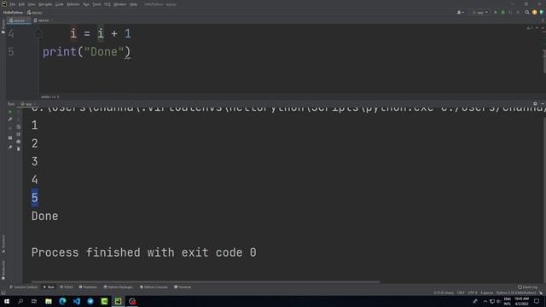Open Search Everywhere magnifier in top toolbar
Viewport: 546px width, 307px height.
pyautogui.click(x=527, y=12)
